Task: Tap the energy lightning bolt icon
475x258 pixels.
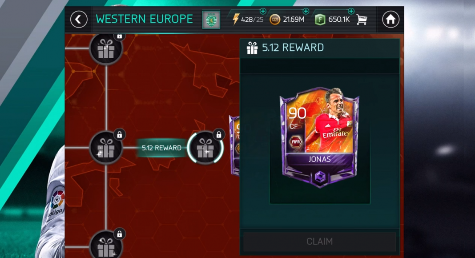Action: coord(235,20)
